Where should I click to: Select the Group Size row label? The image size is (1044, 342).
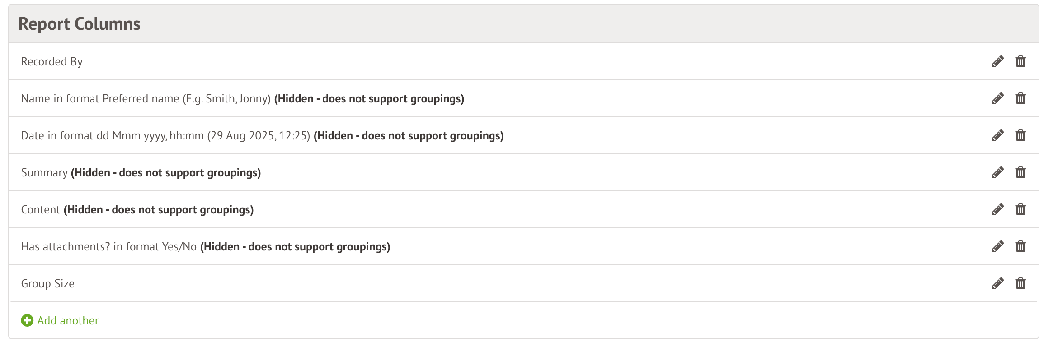48,284
